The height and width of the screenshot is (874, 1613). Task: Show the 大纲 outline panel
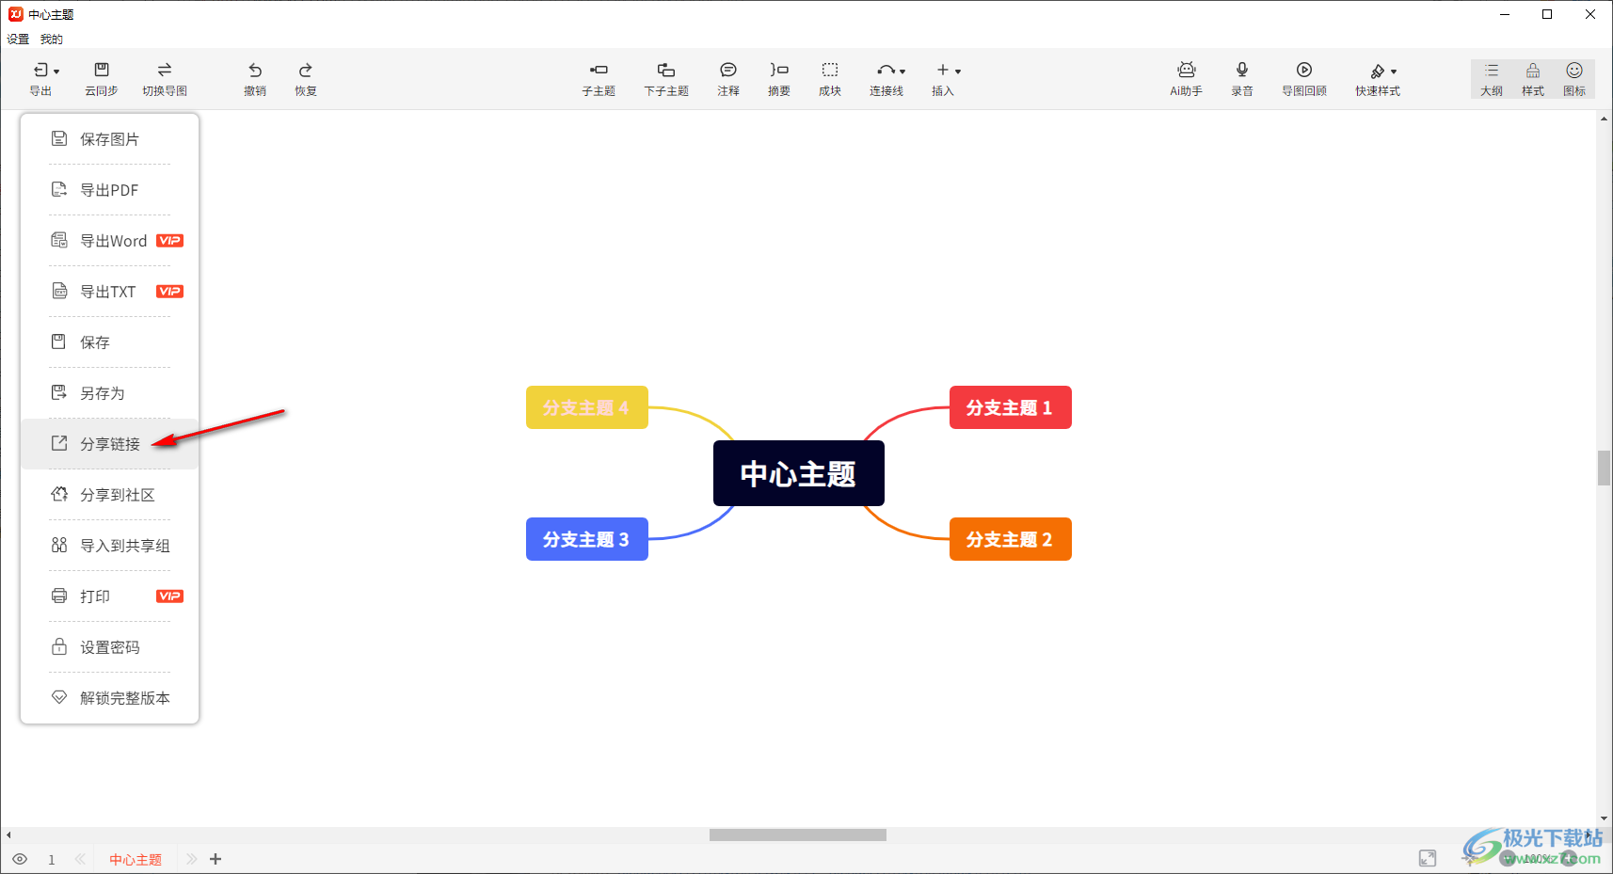(1492, 79)
